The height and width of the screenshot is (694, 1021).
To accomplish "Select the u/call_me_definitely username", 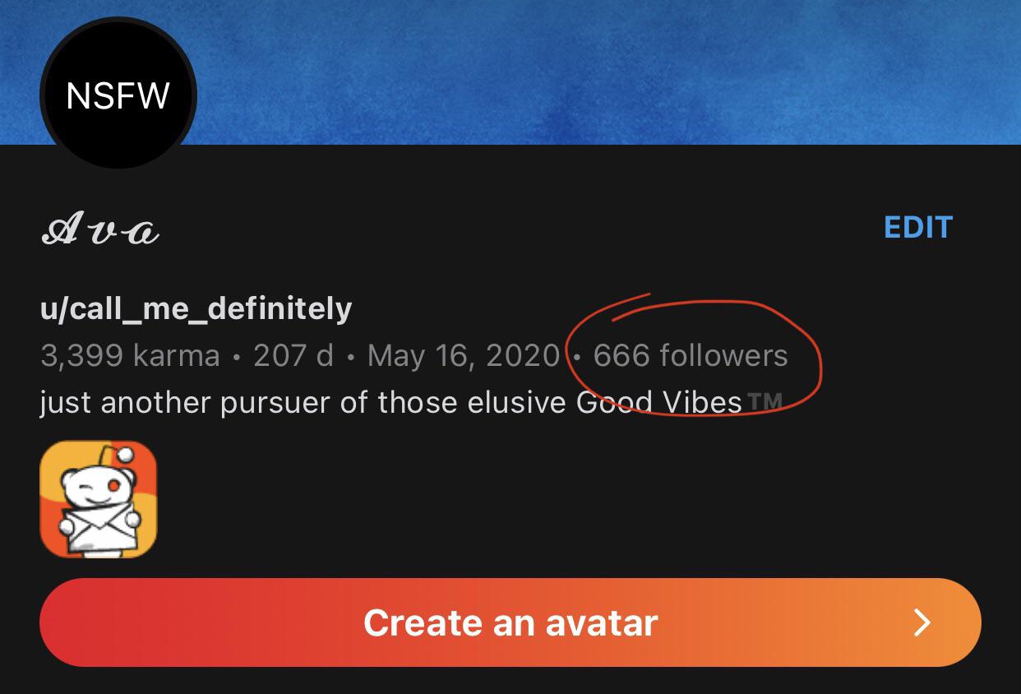I will (x=196, y=308).
